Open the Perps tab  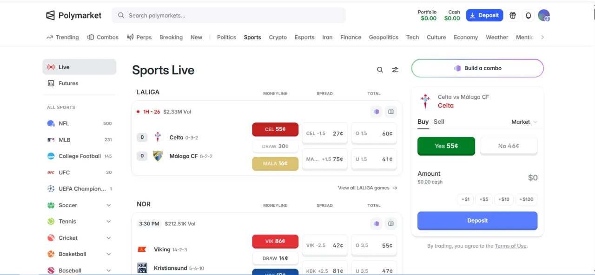pos(139,37)
